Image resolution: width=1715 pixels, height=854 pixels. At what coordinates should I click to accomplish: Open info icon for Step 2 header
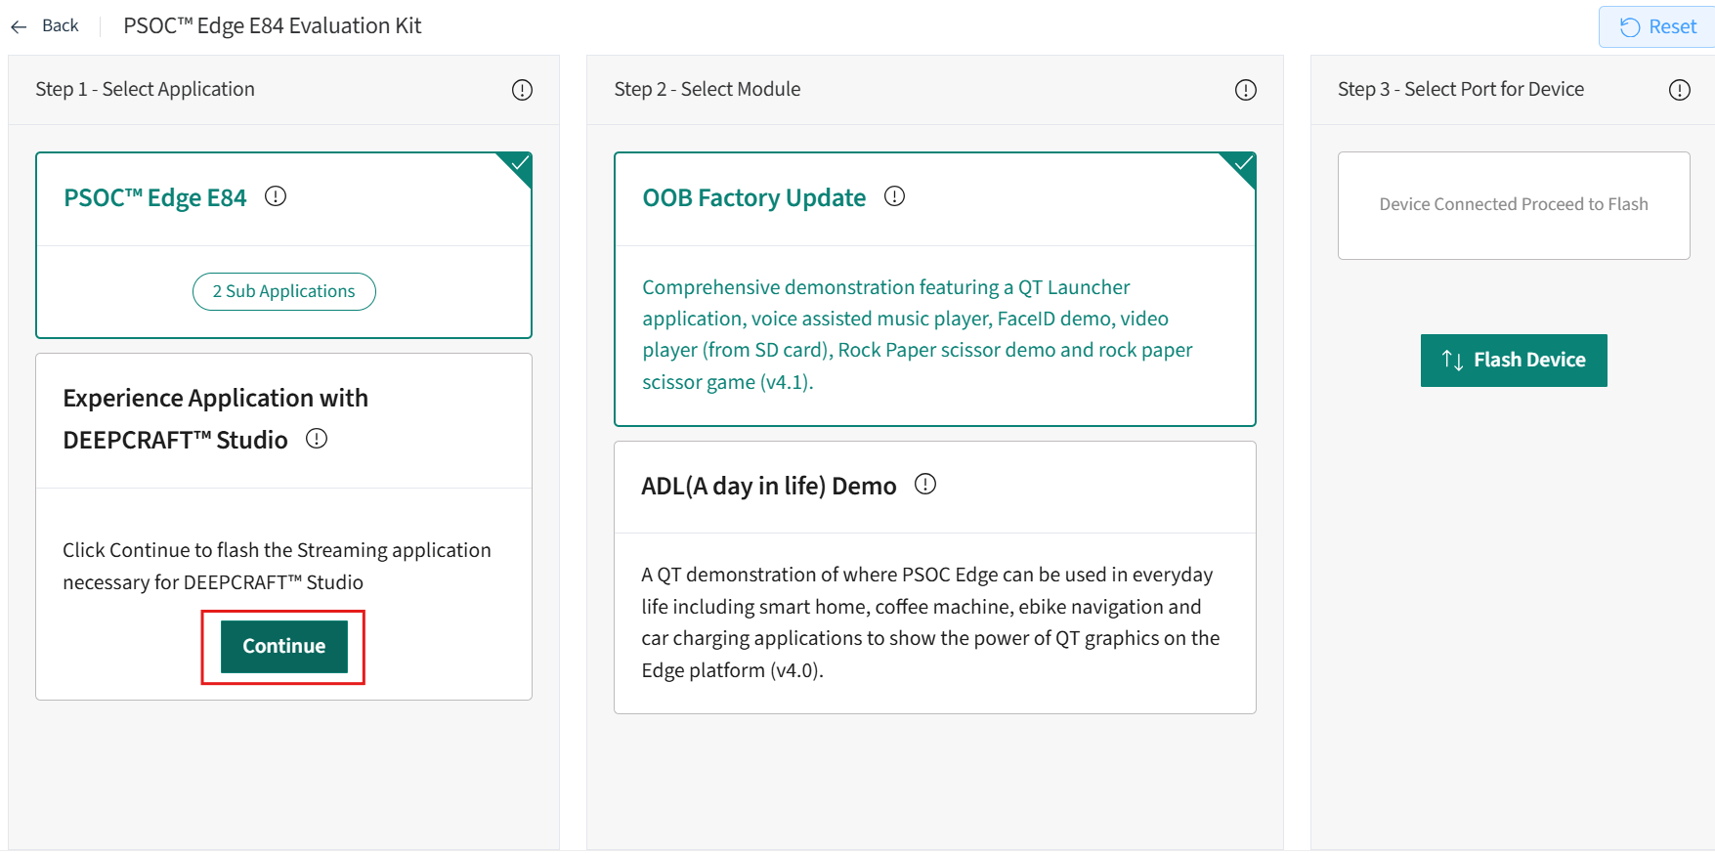pos(1245,90)
